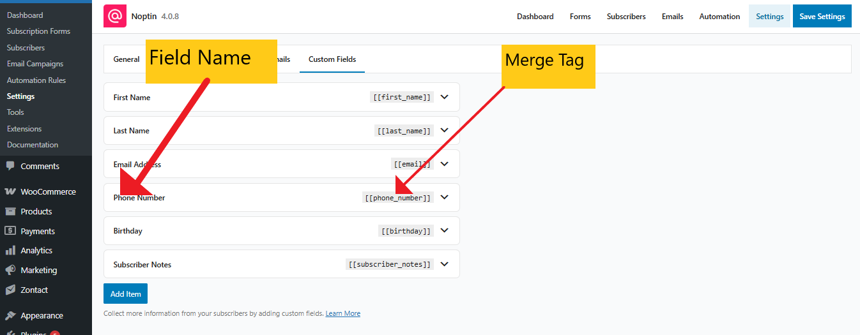Click the WooCommerce icon in sidebar
The height and width of the screenshot is (335, 860).
(x=10, y=191)
